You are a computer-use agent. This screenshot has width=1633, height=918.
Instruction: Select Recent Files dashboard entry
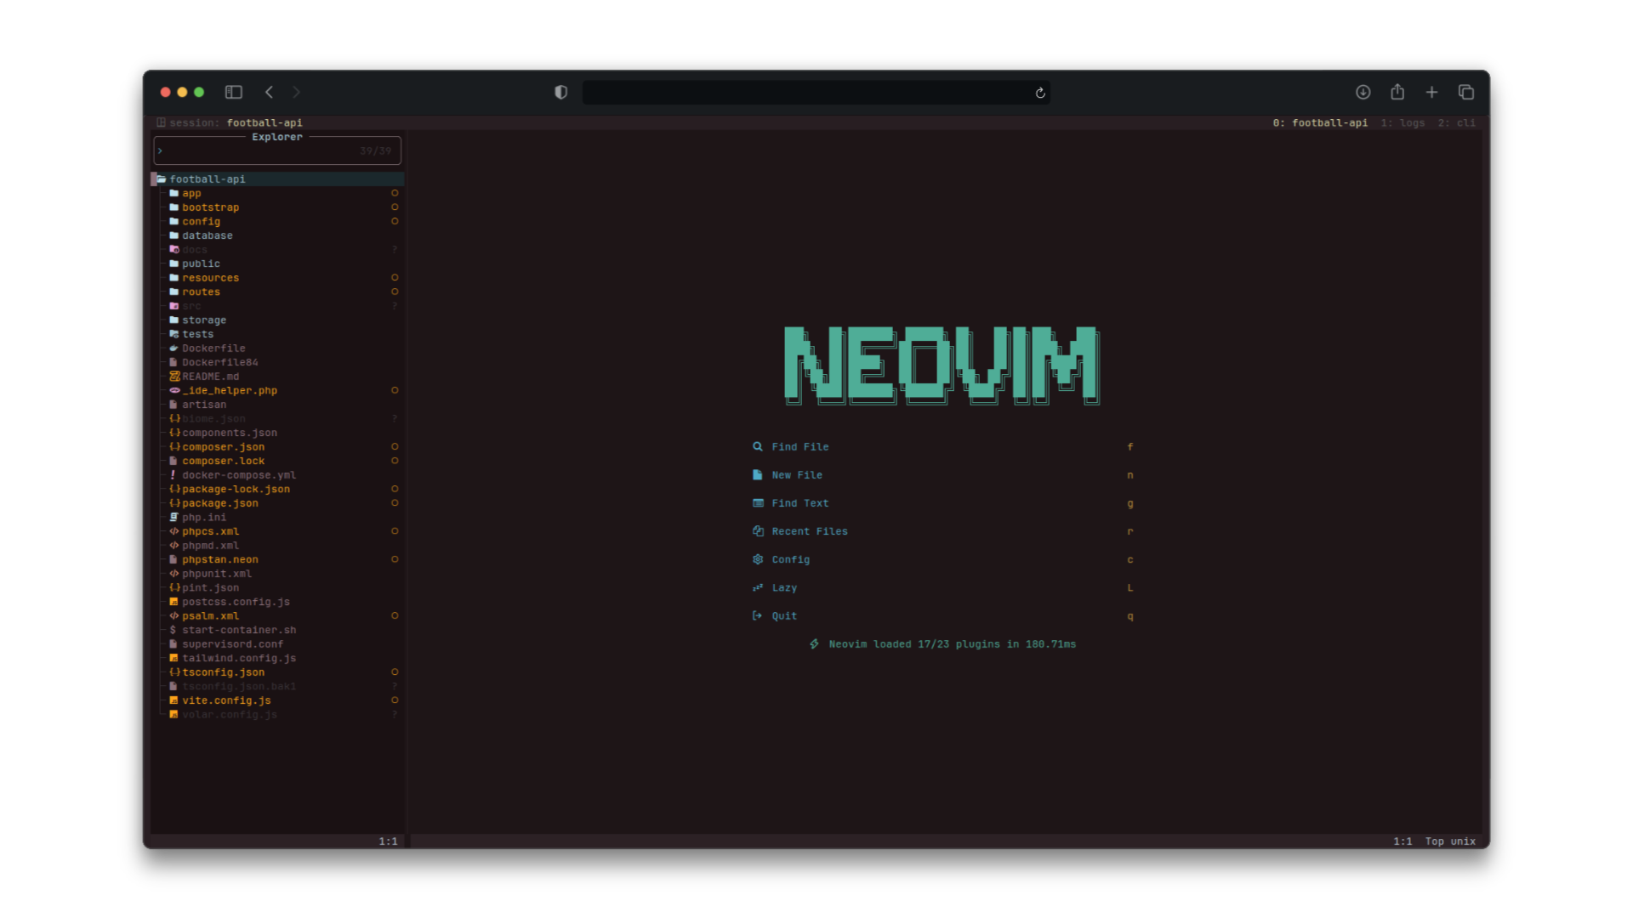click(809, 531)
